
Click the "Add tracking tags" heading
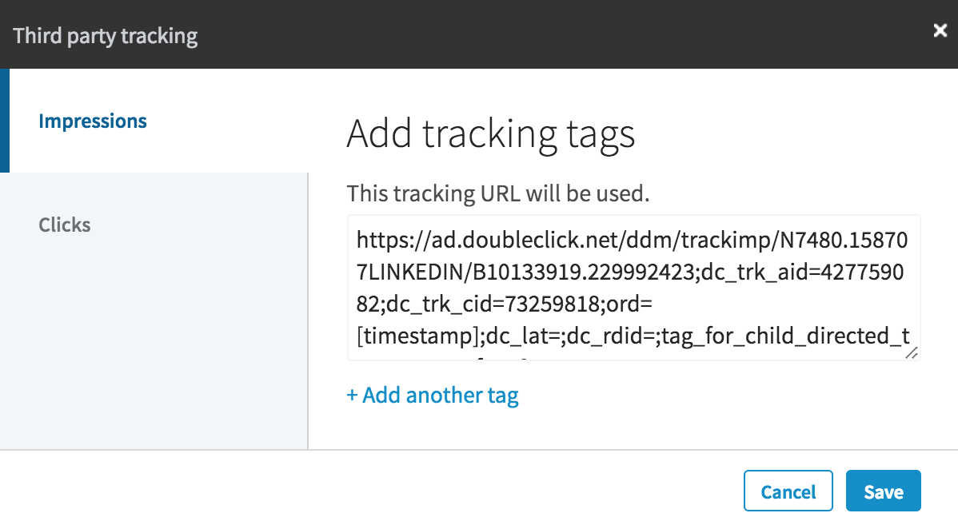click(490, 133)
